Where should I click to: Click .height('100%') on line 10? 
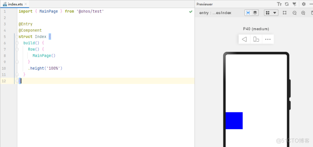[x=45, y=68]
